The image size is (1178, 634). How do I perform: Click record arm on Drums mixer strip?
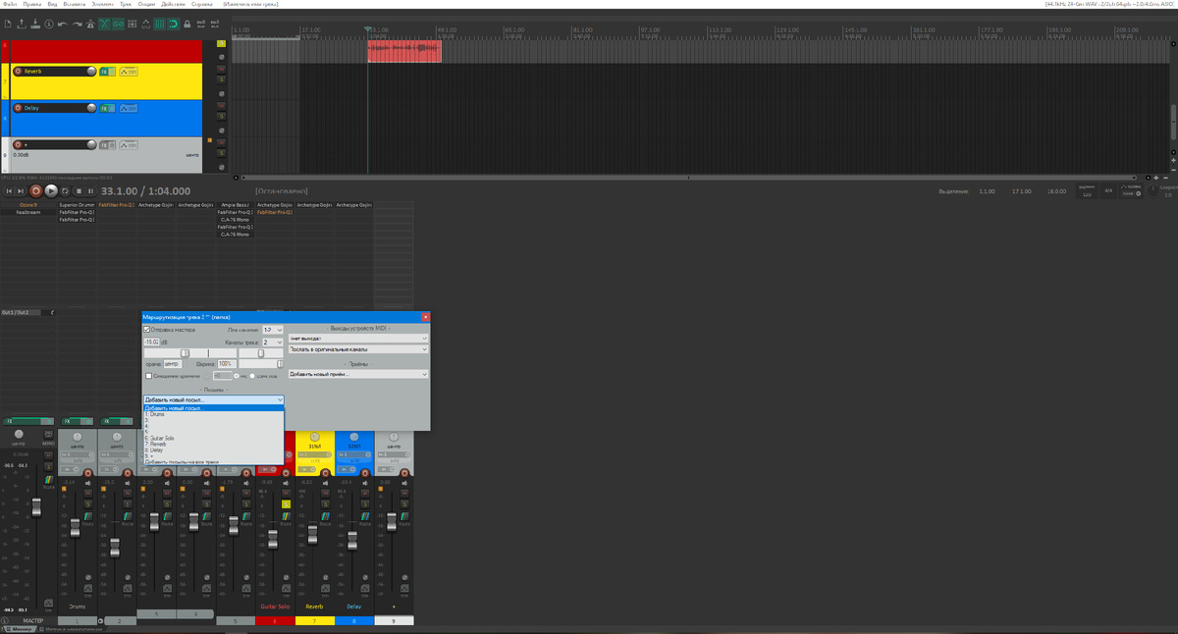click(88, 473)
